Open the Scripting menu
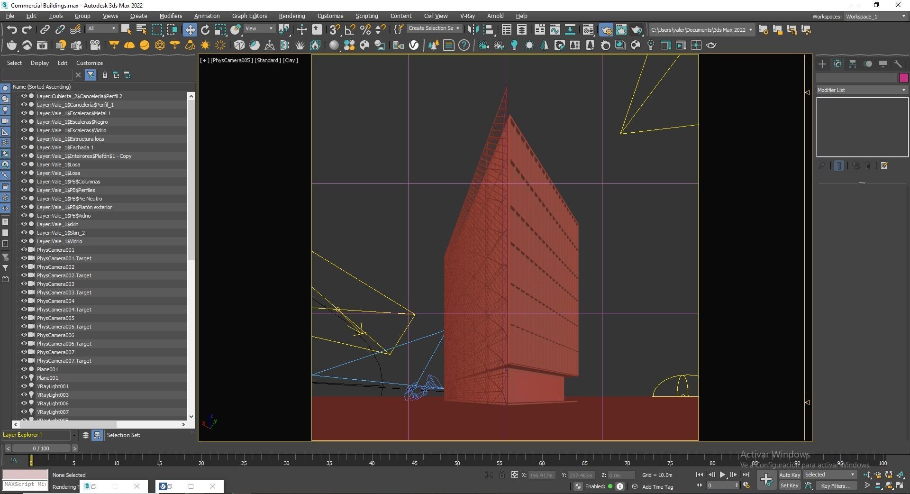 [x=367, y=16]
